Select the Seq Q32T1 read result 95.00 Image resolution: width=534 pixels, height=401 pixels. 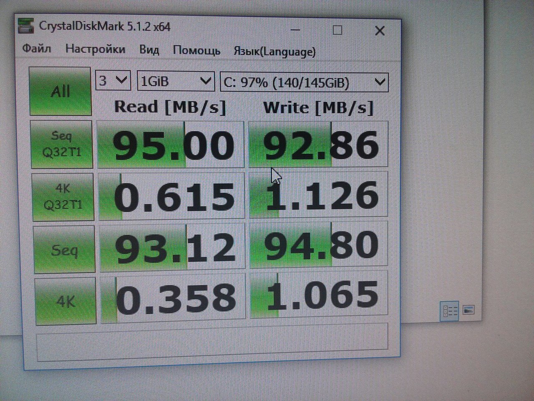tap(171, 145)
